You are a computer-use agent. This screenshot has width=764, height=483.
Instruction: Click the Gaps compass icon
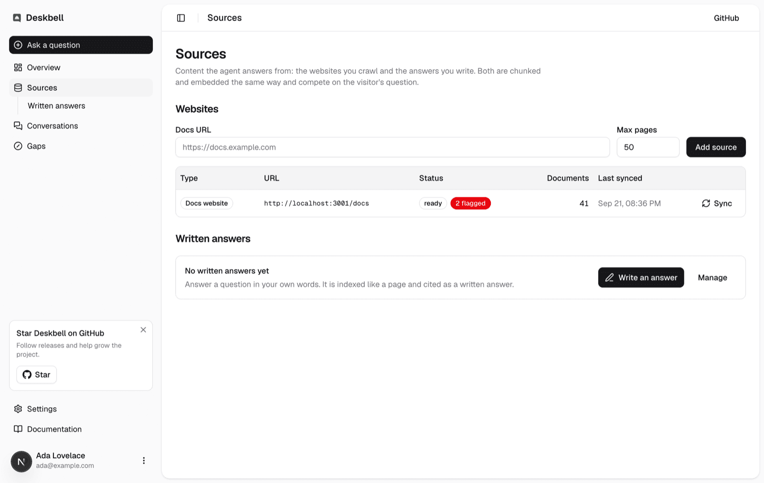coord(18,146)
